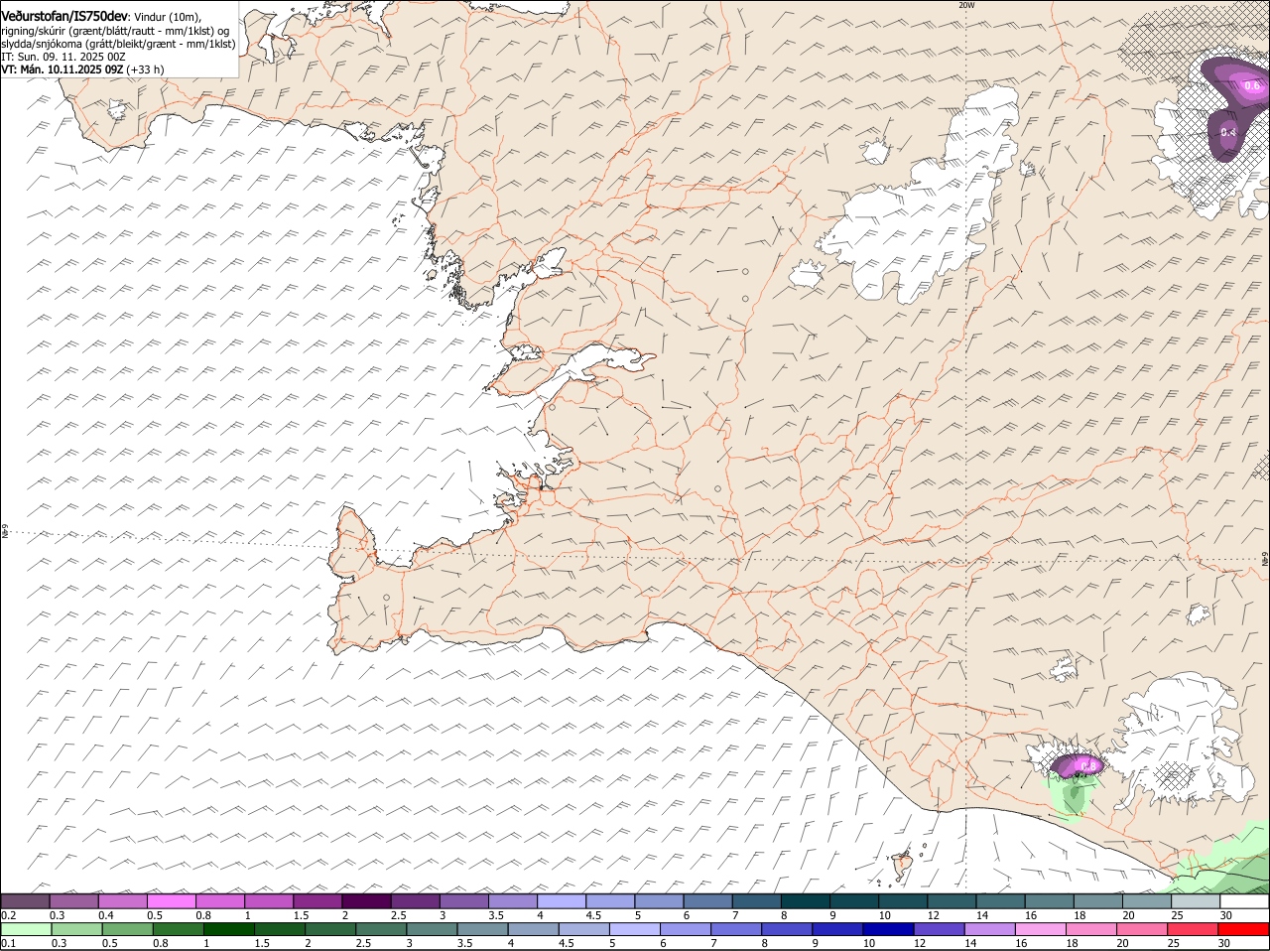Click the '2.5' label in lower rain scale
The image size is (1270, 951).
363,943
